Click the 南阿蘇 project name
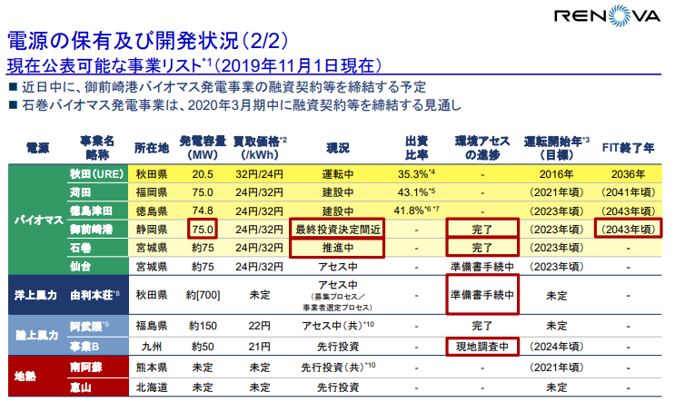Screen dimensions: 675x402 tap(85, 368)
